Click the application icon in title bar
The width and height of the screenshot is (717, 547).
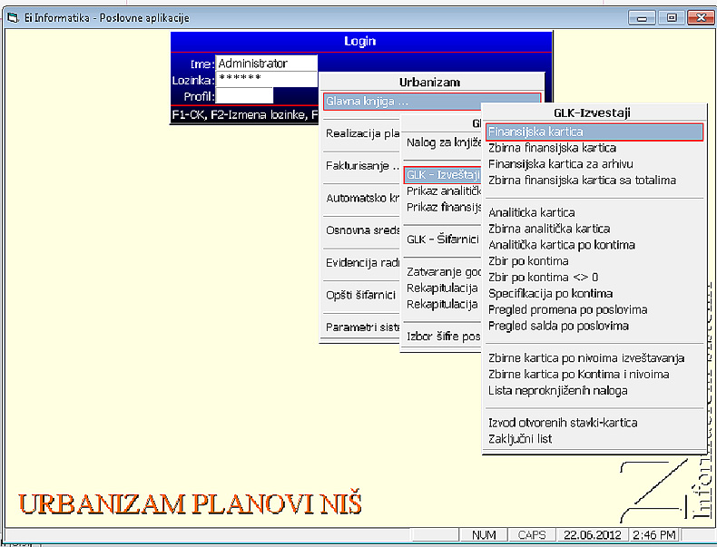(x=13, y=18)
